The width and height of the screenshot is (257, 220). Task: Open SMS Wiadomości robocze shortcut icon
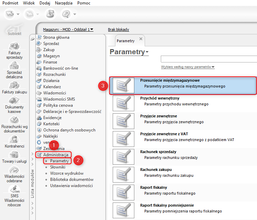(x=14, y=189)
